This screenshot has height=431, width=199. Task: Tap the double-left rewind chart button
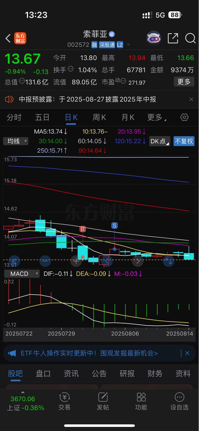14,261
